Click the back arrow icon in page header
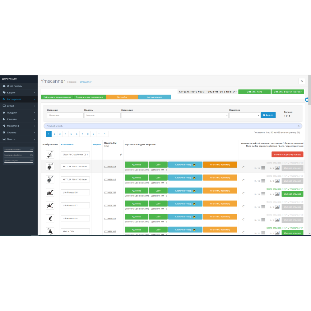311x311 pixels. 301,81
